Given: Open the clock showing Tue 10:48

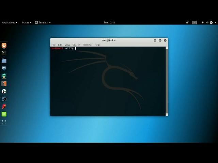Looking at the screenshot, I should click(x=109, y=22).
